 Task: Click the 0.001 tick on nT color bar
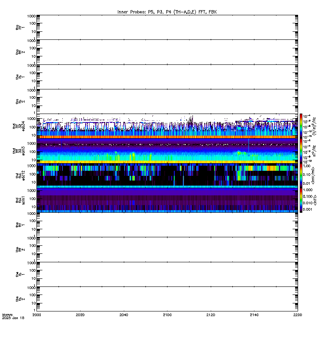(x=307, y=209)
